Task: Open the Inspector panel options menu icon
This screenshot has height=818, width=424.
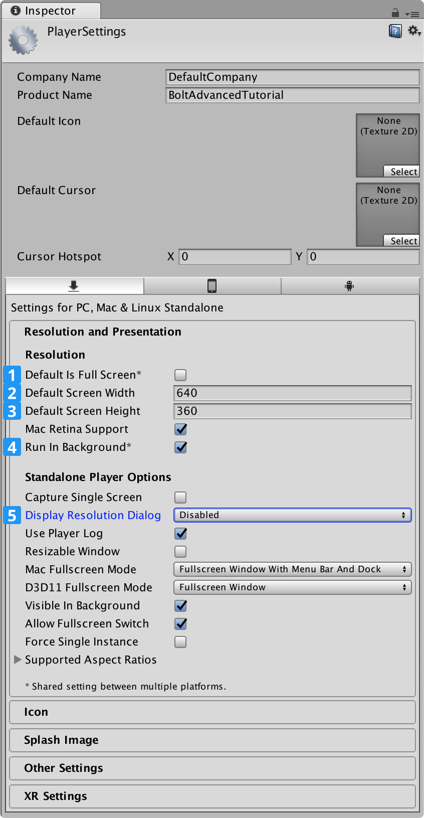Action: (412, 14)
